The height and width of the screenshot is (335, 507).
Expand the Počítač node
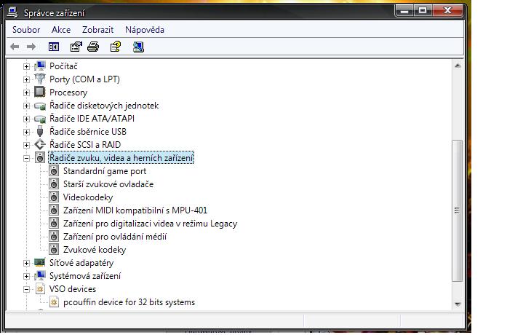point(26,67)
